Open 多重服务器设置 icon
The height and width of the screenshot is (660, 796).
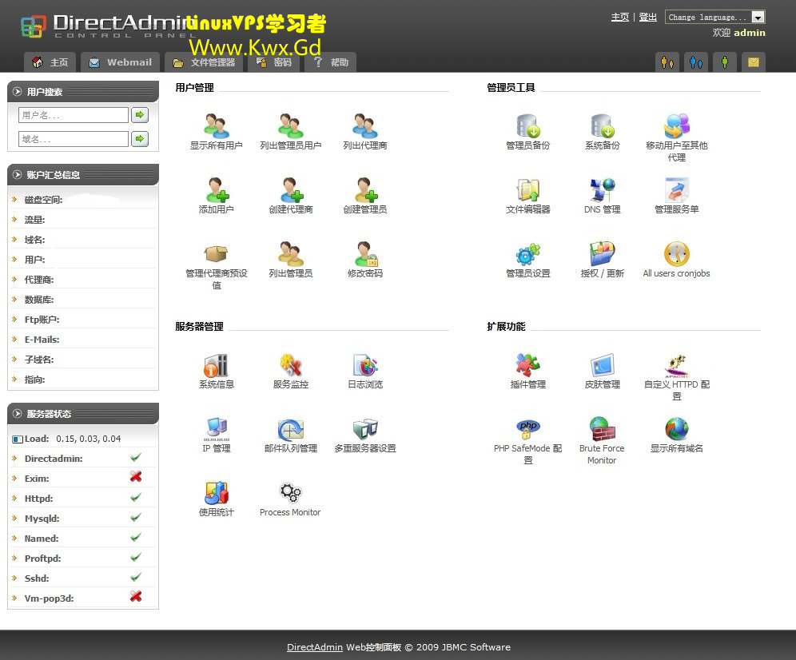click(x=365, y=428)
